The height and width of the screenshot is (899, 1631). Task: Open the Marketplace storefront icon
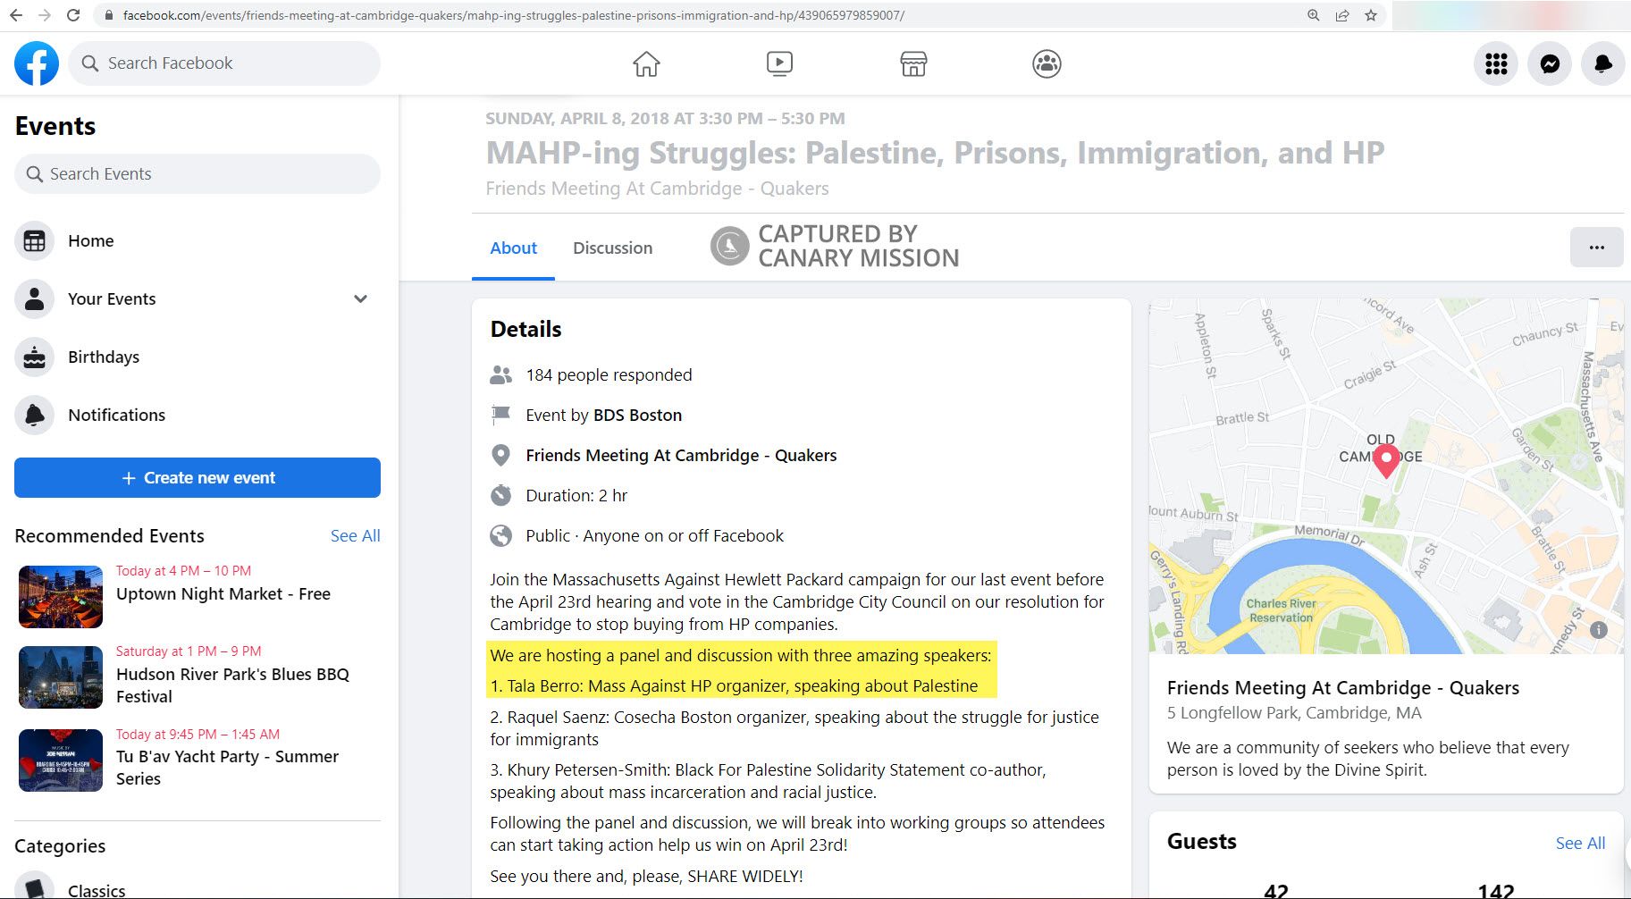(912, 63)
